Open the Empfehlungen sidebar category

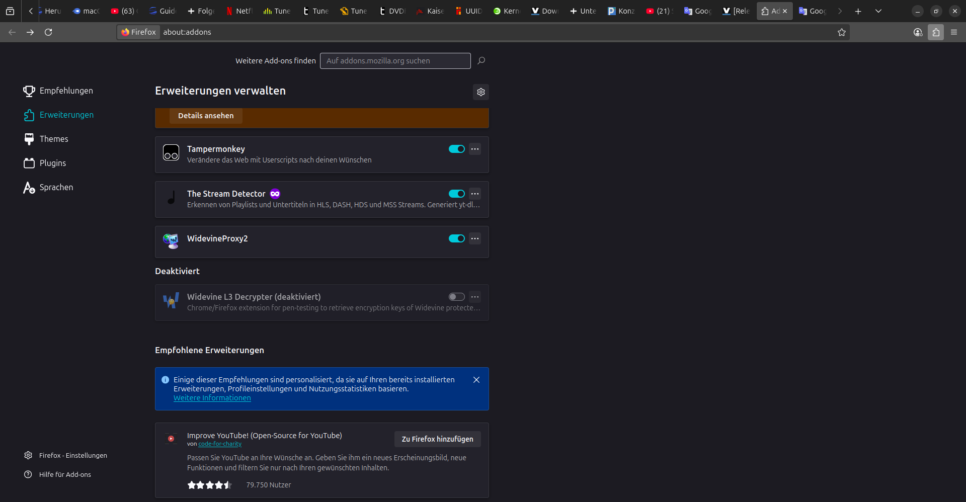(58, 91)
